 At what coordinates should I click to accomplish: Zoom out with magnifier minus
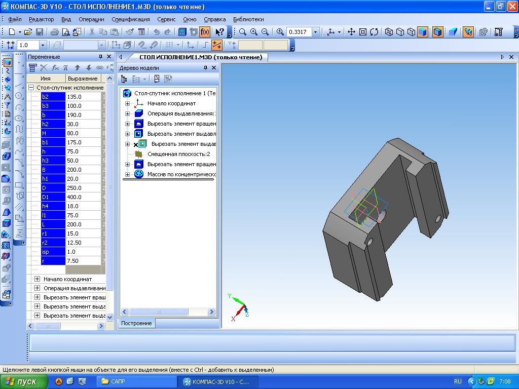[x=265, y=32]
